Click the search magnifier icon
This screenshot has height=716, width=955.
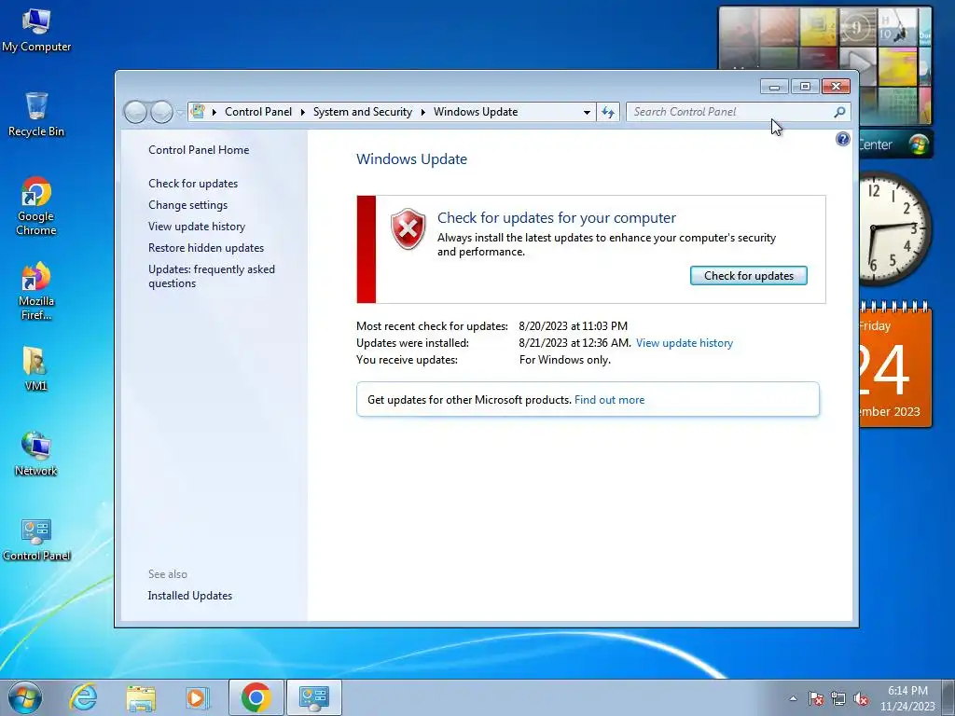tap(839, 112)
